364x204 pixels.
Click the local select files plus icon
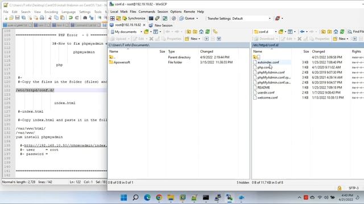(206, 39)
